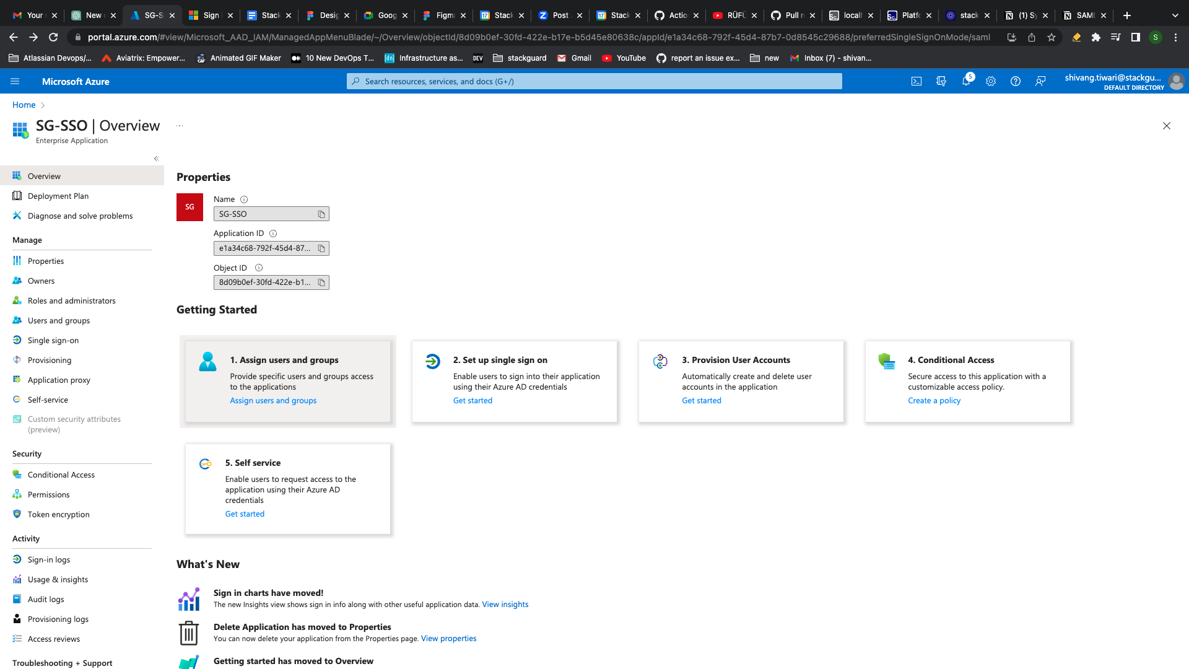The image size is (1189, 669).
Task: Click the Azure search resources box
Action: [x=594, y=81]
